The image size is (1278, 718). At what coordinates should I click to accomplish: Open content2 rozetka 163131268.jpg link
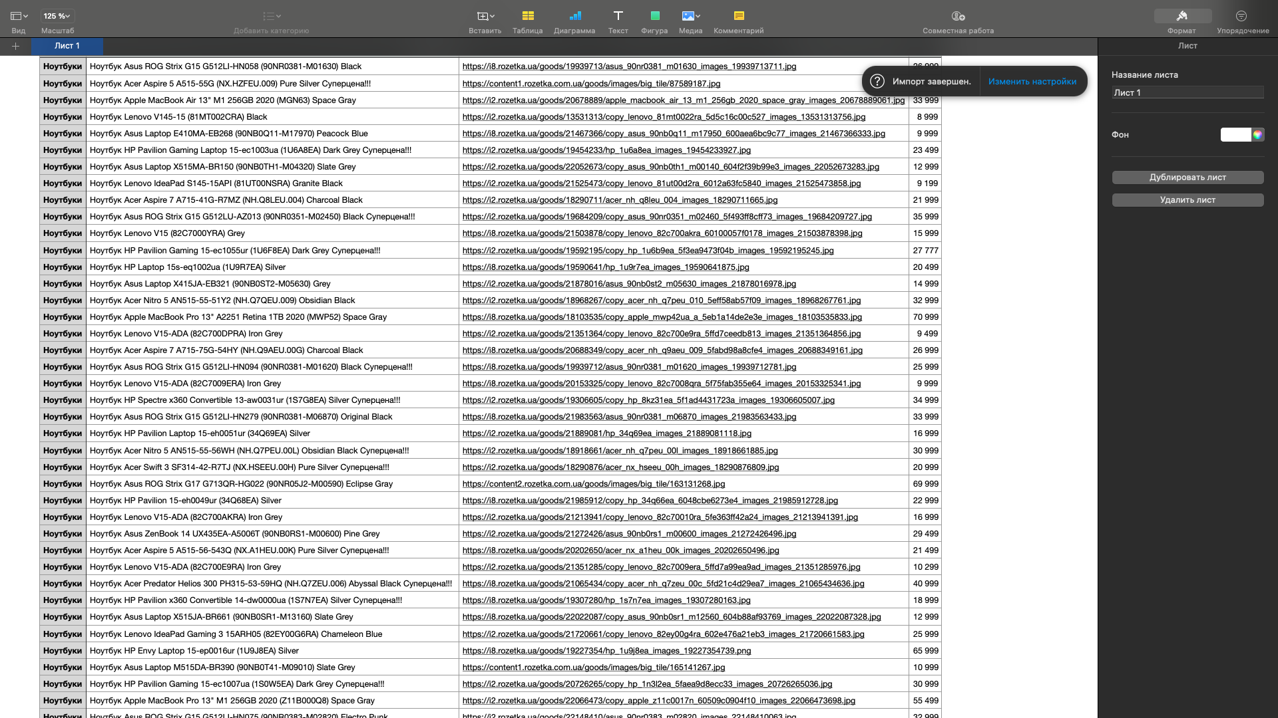coord(594,484)
